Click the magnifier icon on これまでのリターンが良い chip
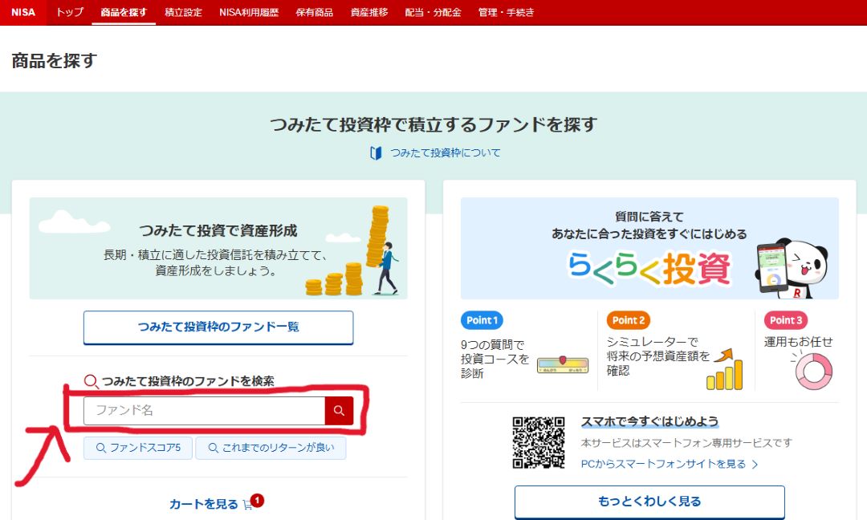Image resolution: width=867 pixels, height=520 pixels. [x=211, y=449]
